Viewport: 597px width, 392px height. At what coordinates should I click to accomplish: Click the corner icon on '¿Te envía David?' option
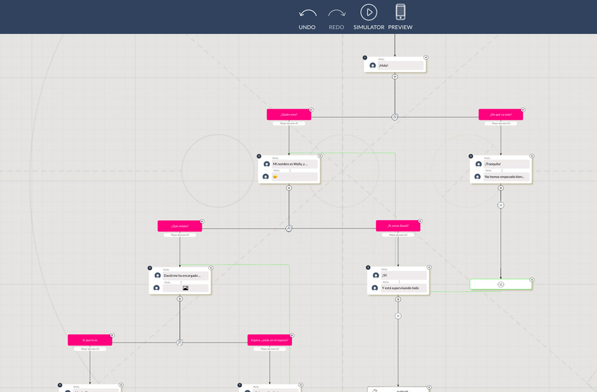[420, 221]
